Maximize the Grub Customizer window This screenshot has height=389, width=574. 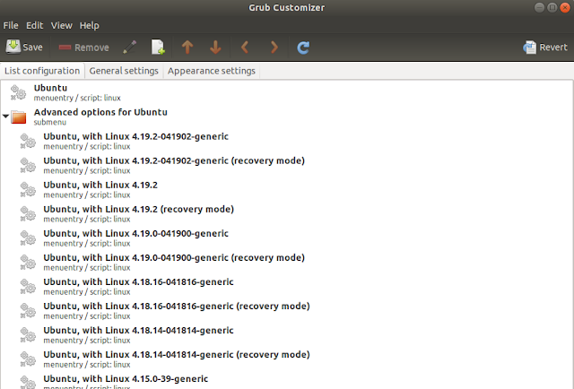[552, 7]
